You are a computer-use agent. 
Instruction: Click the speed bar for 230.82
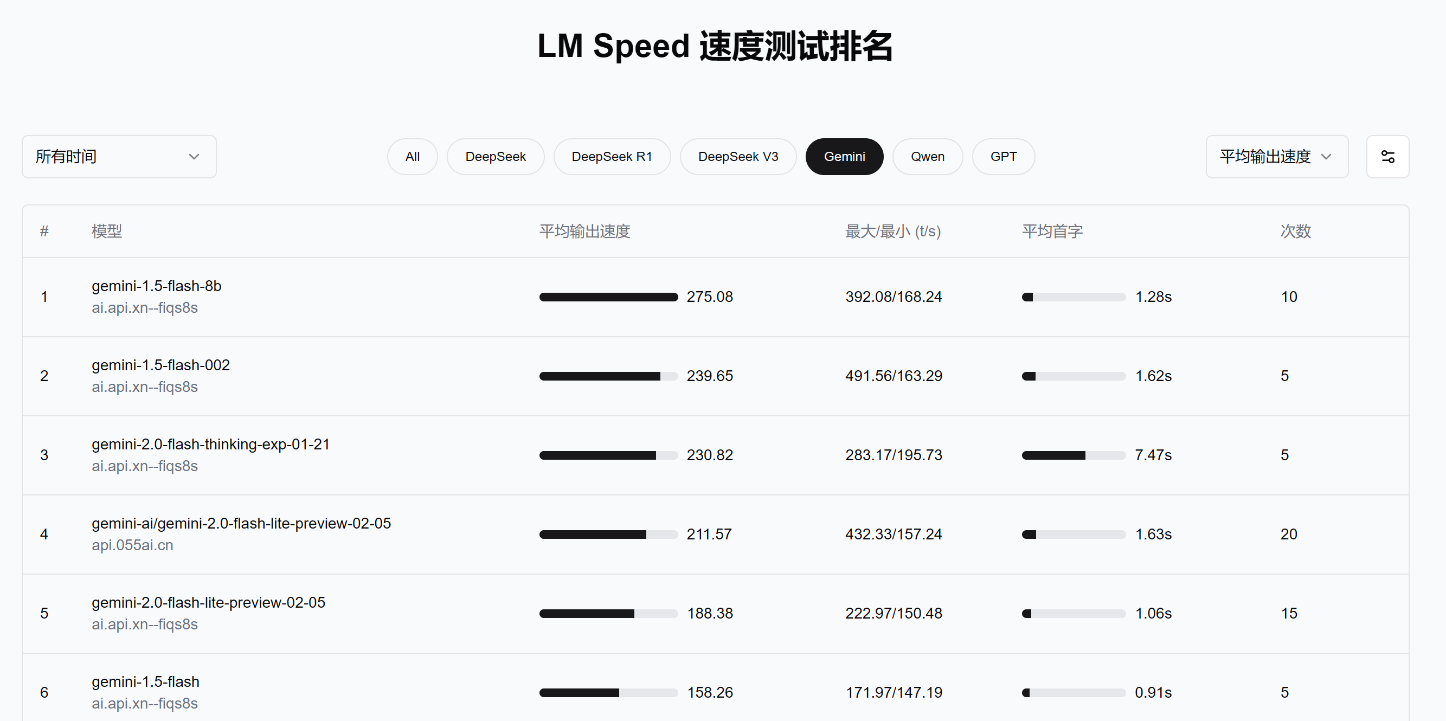(608, 455)
